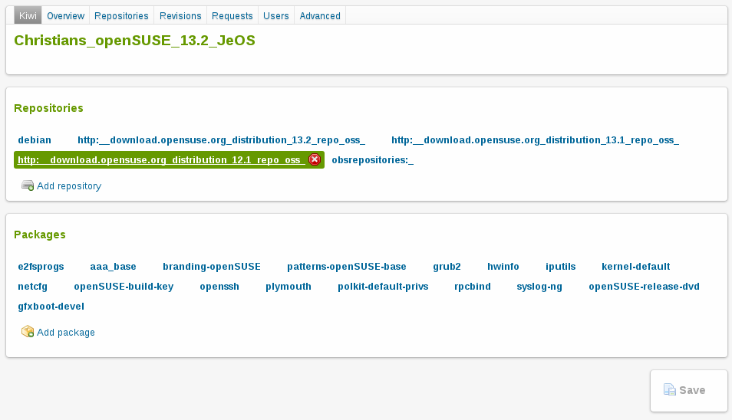The width and height of the screenshot is (732, 420).
Task: Select the e2fsprogs package
Action: pyautogui.click(x=41, y=267)
